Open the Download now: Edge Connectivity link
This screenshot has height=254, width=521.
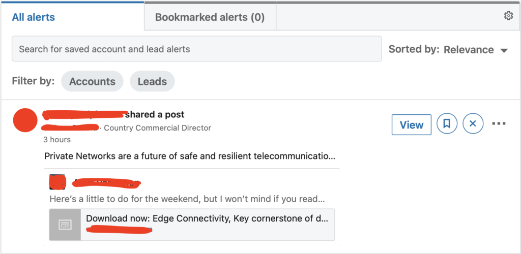pos(207,219)
